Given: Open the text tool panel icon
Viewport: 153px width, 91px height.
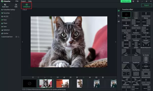Looking at the screenshot, I should coord(119,16).
